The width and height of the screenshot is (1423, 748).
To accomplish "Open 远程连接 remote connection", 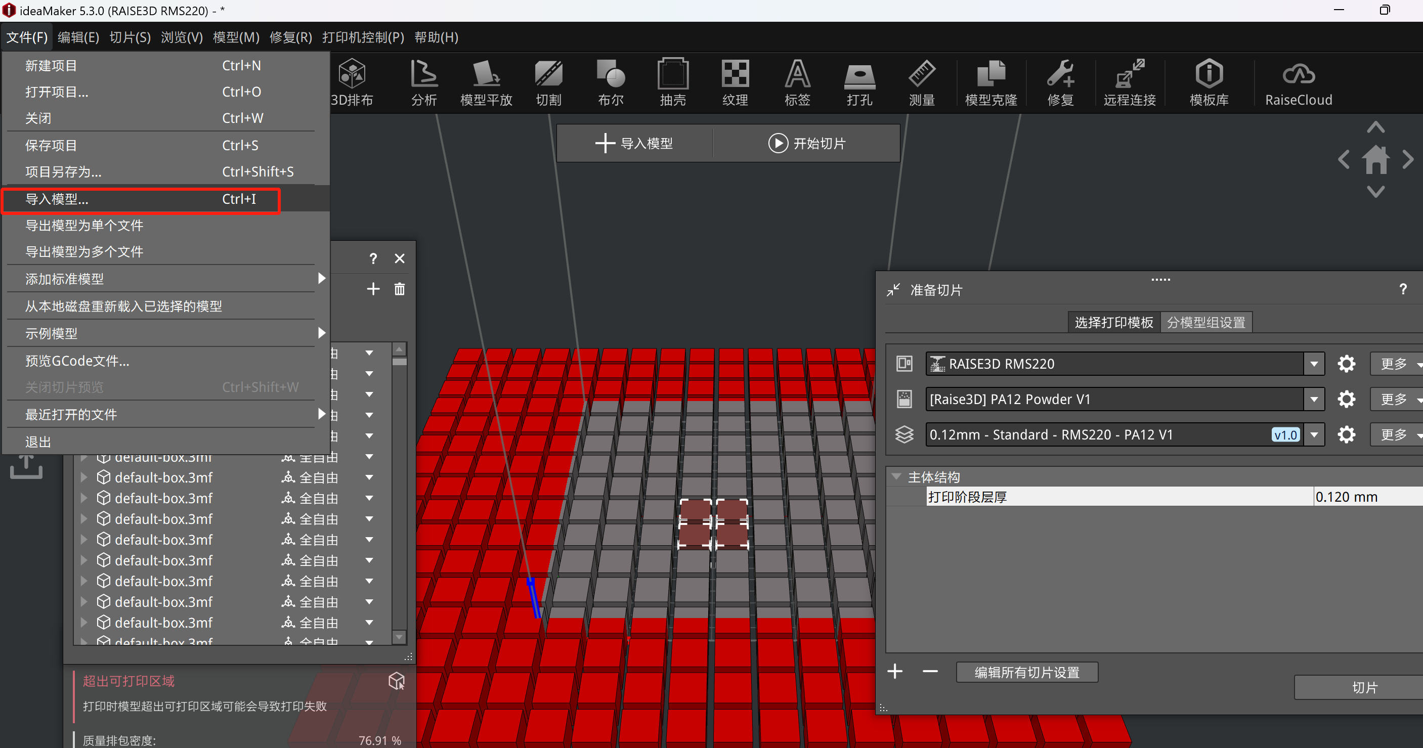I will 1130,82.
